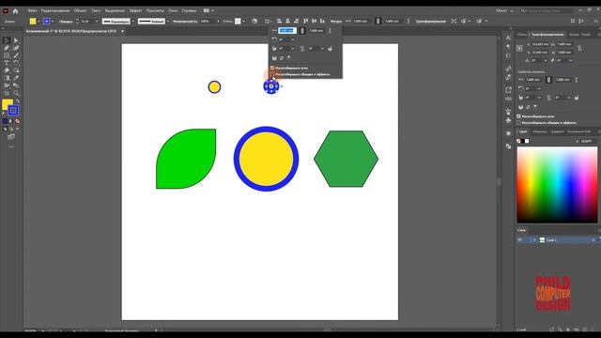Screen dimensions: 601x338
Task: Select the Pen tool in toolbar
Action: click(x=7, y=48)
